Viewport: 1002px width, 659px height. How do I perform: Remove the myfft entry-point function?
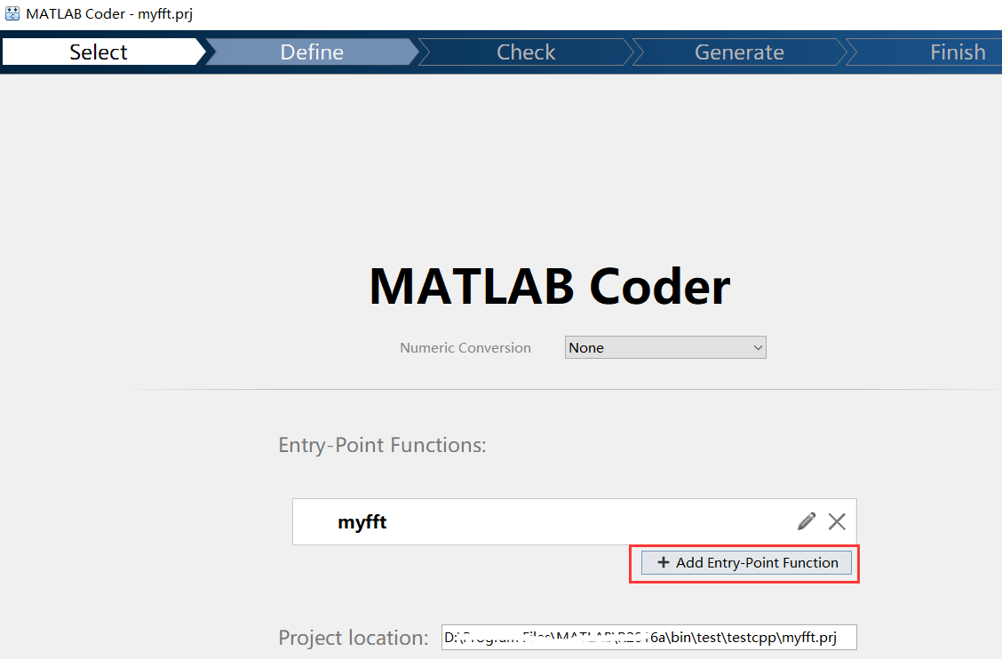tap(837, 521)
